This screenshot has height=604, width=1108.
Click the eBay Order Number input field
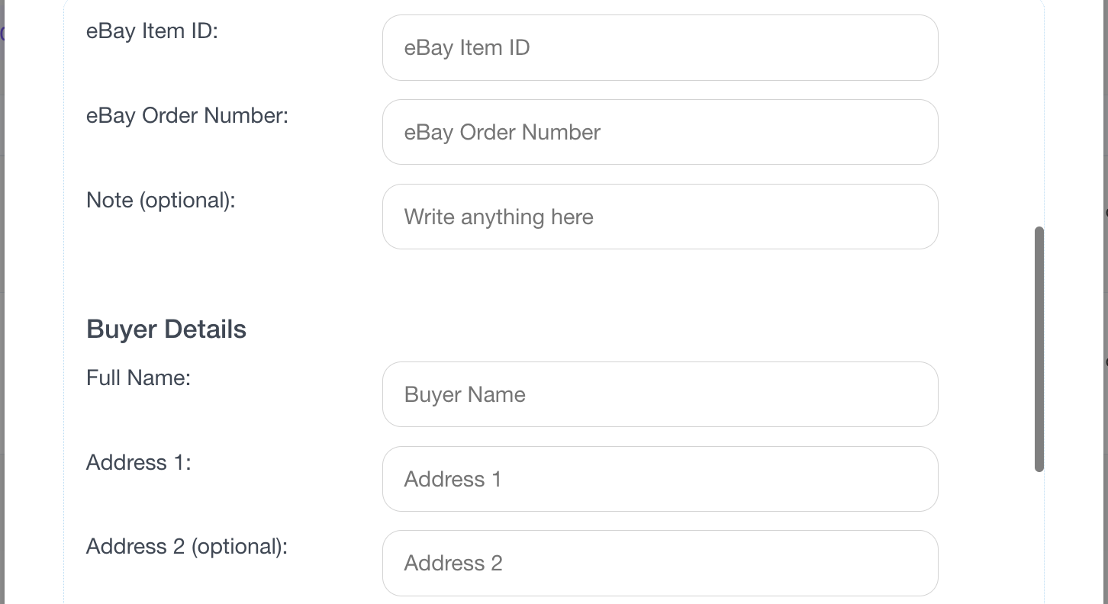[660, 132]
